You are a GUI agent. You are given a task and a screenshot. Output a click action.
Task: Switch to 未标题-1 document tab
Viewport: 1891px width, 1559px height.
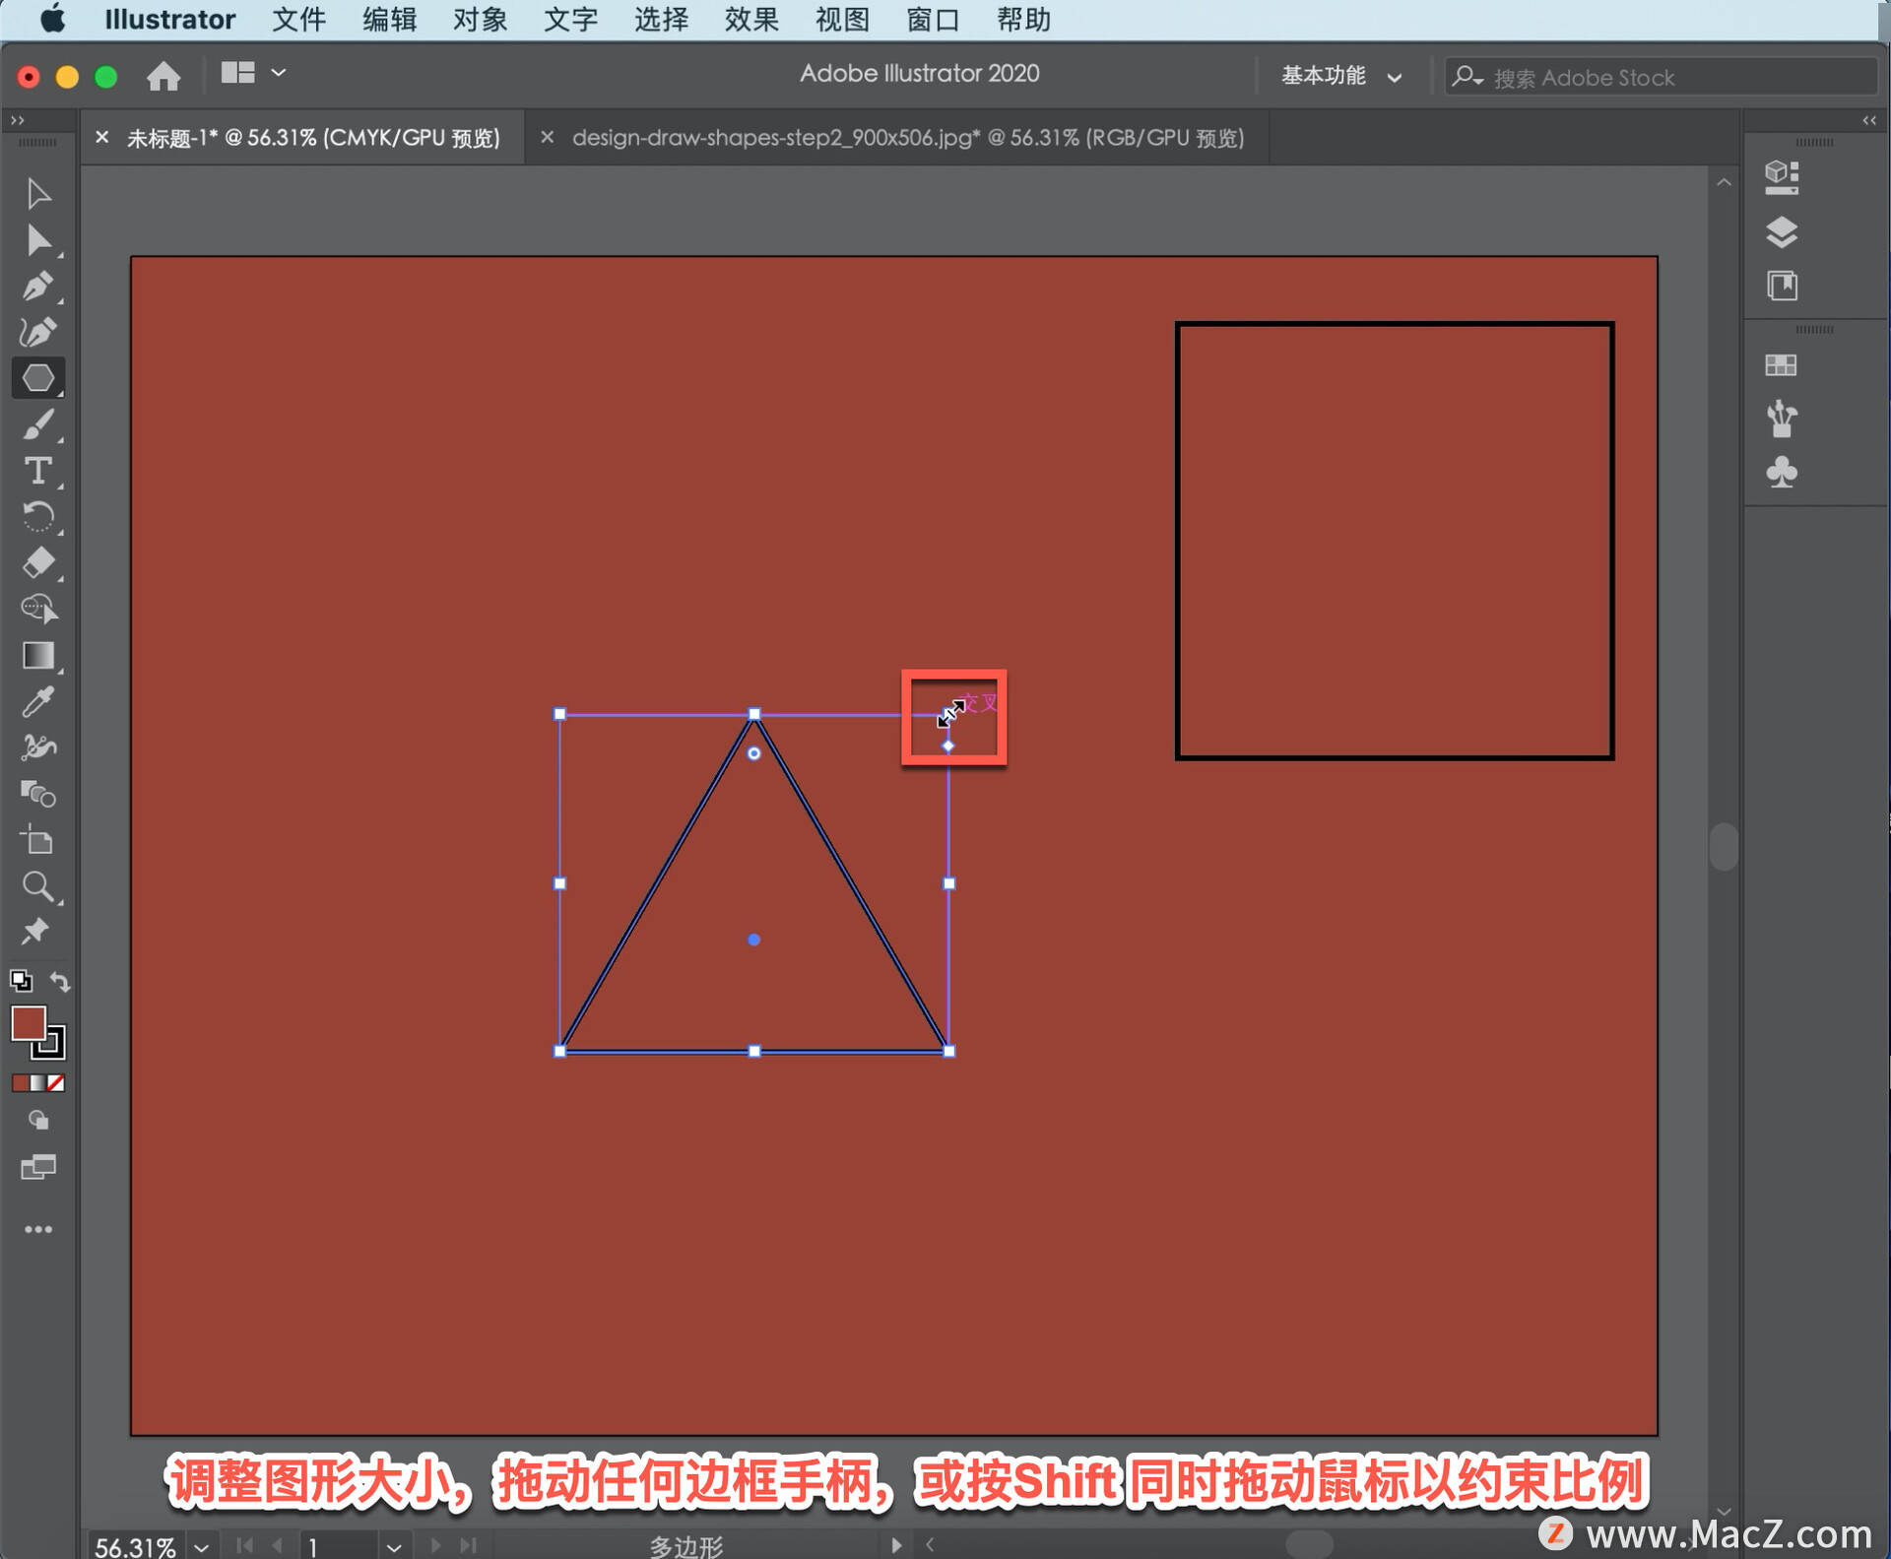pyautogui.click(x=313, y=138)
